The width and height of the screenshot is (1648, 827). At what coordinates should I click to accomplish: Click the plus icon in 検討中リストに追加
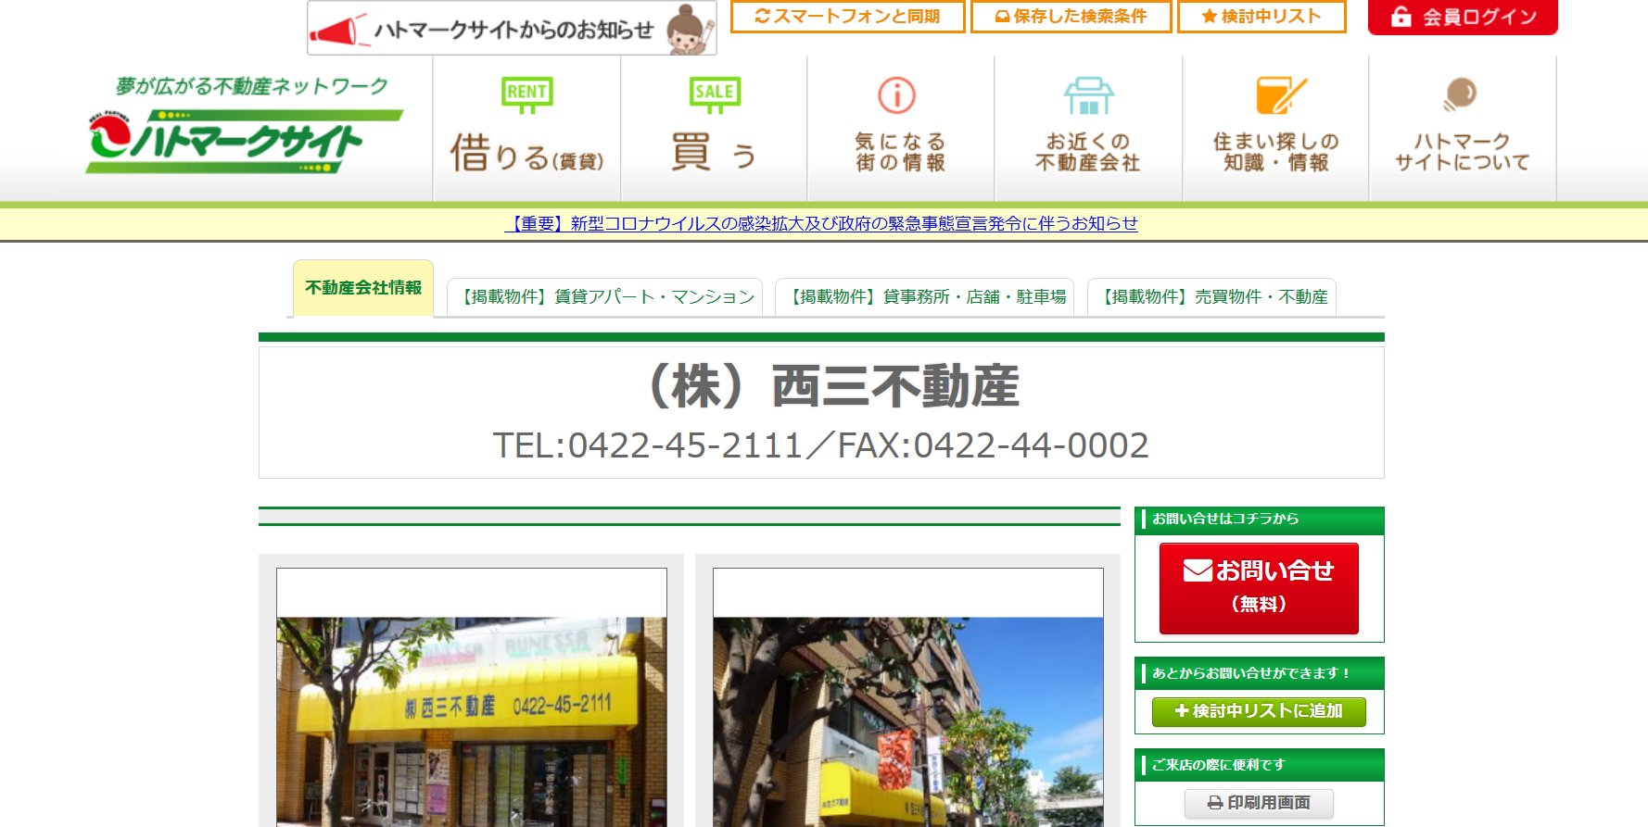tap(1182, 711)
